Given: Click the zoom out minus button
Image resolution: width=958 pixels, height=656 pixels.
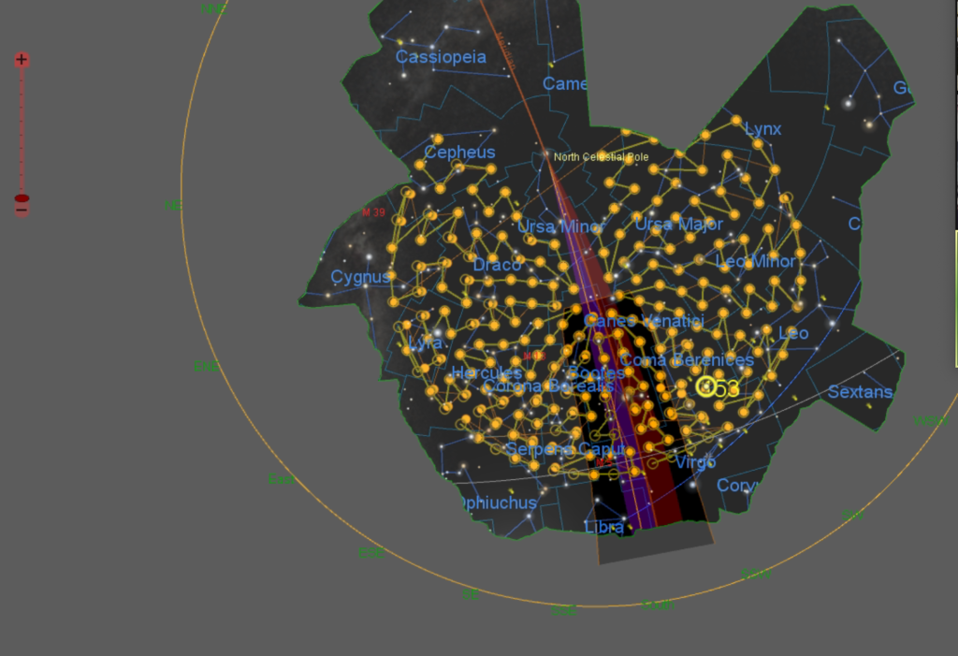Looking at the screenshot, I should (x=22, y=211).
